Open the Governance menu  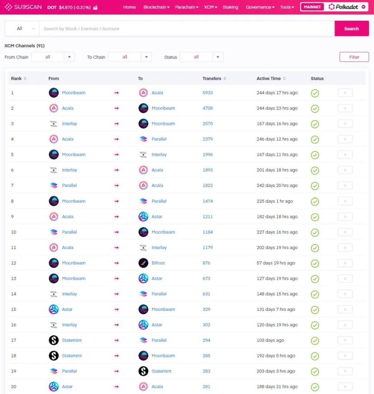260,7
